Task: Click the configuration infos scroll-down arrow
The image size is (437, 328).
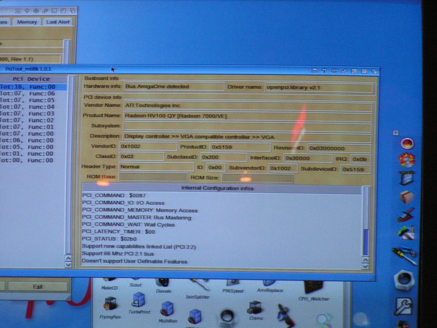Action: (365, 266)
